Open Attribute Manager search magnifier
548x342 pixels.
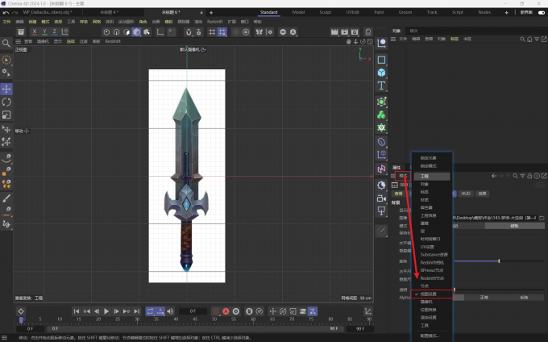pos(515,176)
